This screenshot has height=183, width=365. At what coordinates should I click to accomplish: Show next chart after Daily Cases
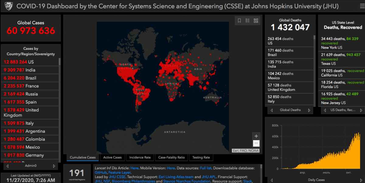click(361, 180)
